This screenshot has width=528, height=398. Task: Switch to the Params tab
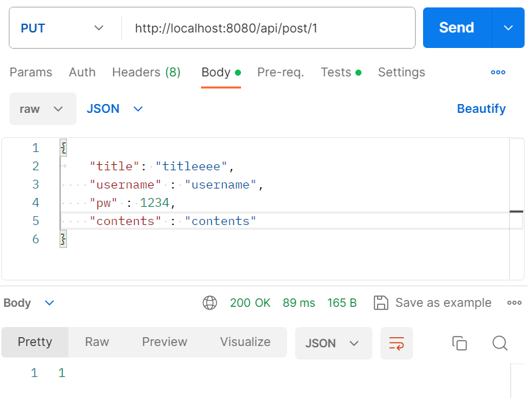pos(31,72)
